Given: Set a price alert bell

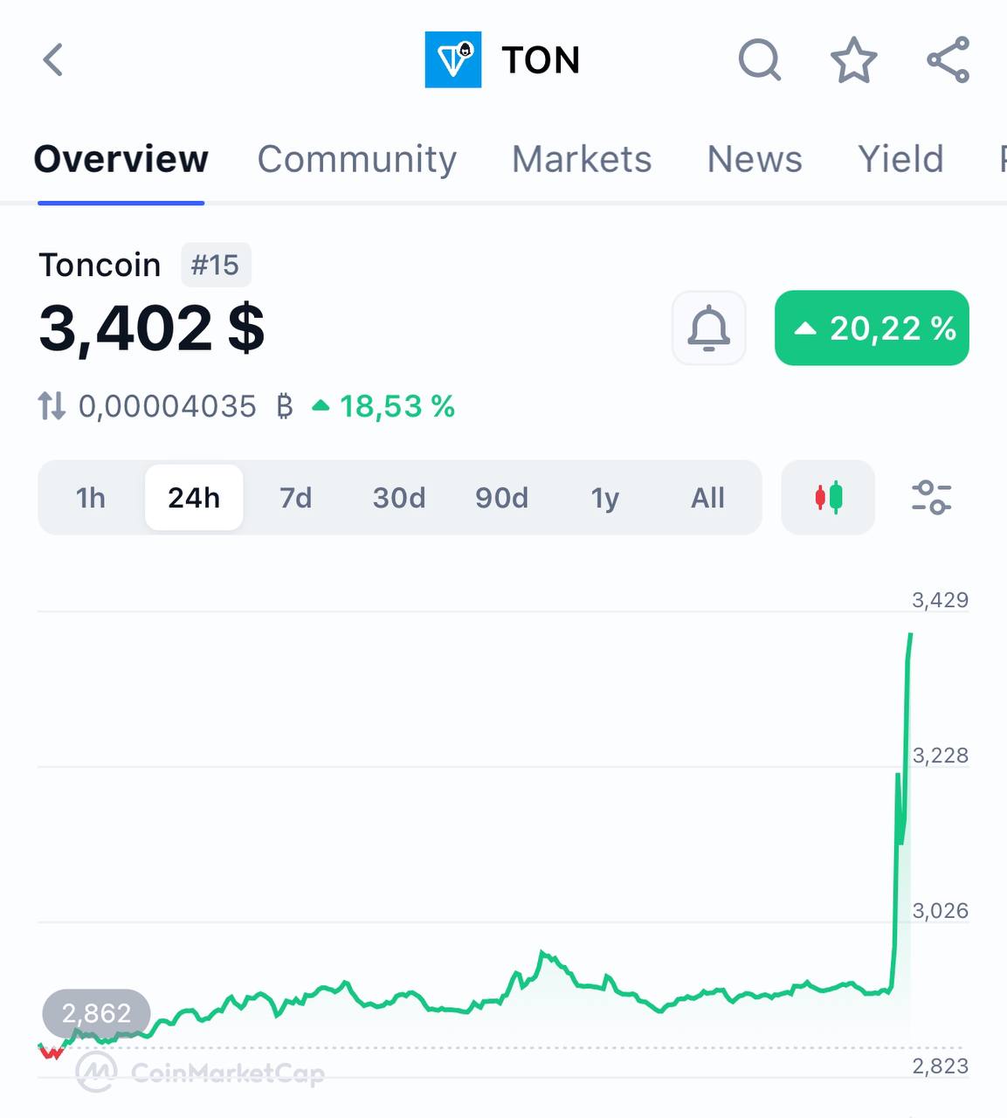Looking at the screenshot, I should 709,328.
